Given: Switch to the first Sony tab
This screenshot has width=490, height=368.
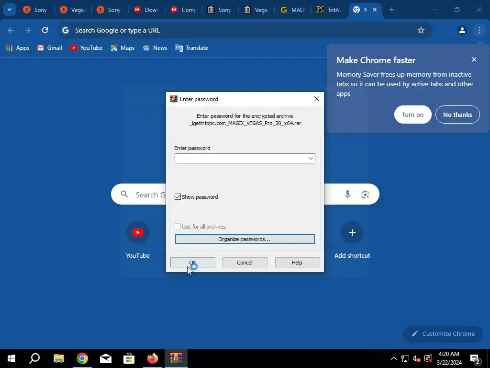Looking at the screenshot, I should tap(35, 10).
